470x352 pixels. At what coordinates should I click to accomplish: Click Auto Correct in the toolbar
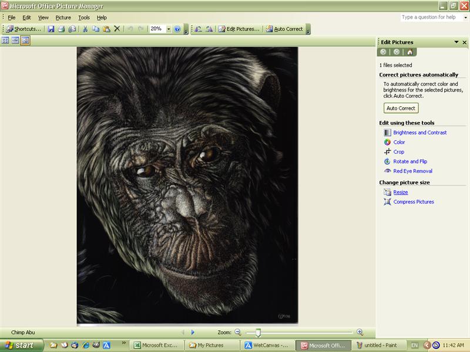pos(284,29)
